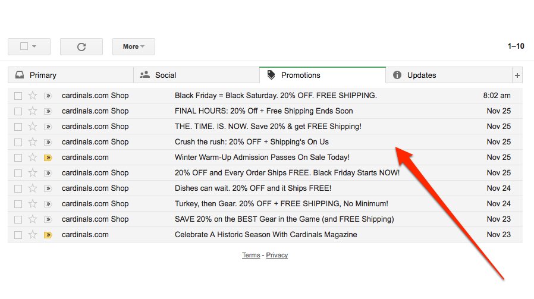Star the FINAL HOURS email

click(33, 111)
